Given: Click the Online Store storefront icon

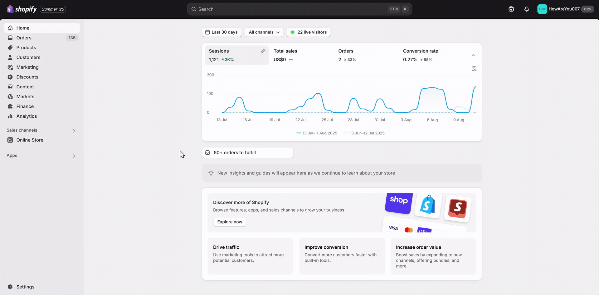Looking at the screenshot, I should [10, 140].
